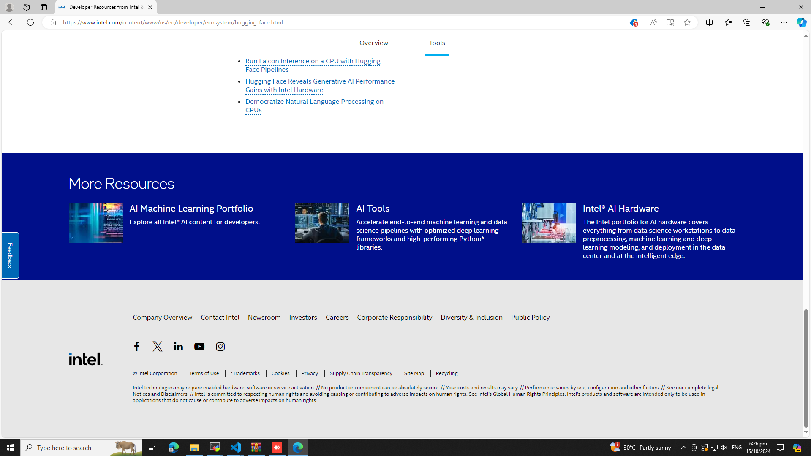Close the Developer Resources tab
The image size is (811, 456).
pos(150,7)
